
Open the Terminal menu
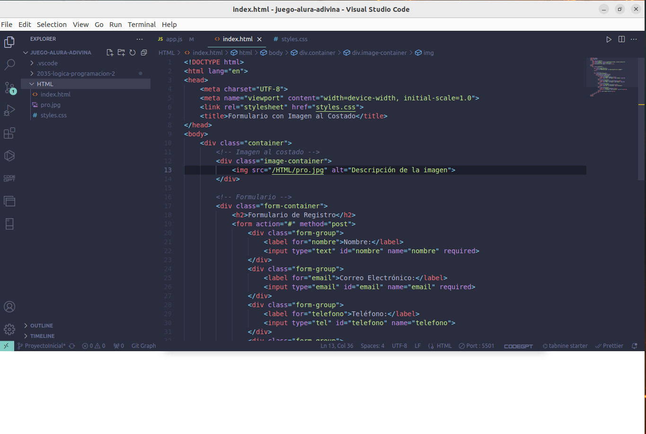click(x=142, y=25)
